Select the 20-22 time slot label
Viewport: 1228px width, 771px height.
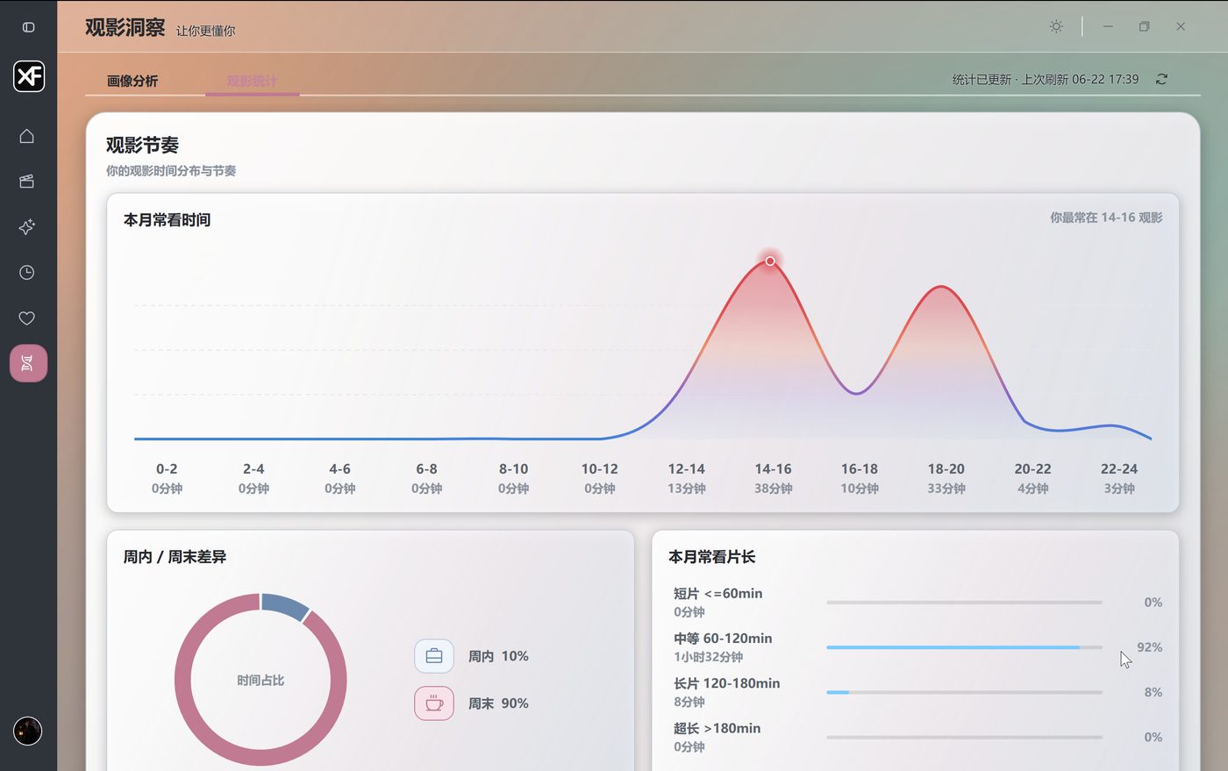tap(1032, 469)
